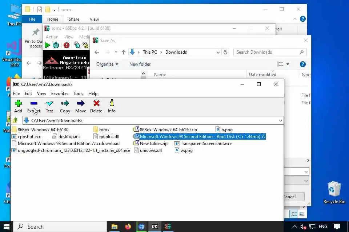This screenshot has width=349, height=232.
Task: Open the Edit menu in 7-Zip
Action: point(28,94)
